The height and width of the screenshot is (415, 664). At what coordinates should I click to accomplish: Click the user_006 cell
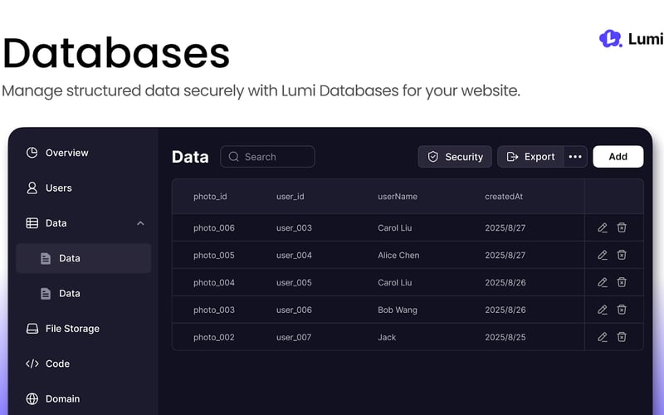coord(294,310)
